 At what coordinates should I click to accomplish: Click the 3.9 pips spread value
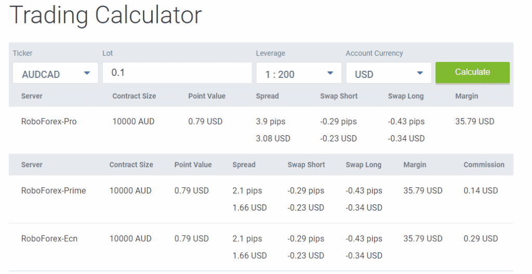click(271, 122)
